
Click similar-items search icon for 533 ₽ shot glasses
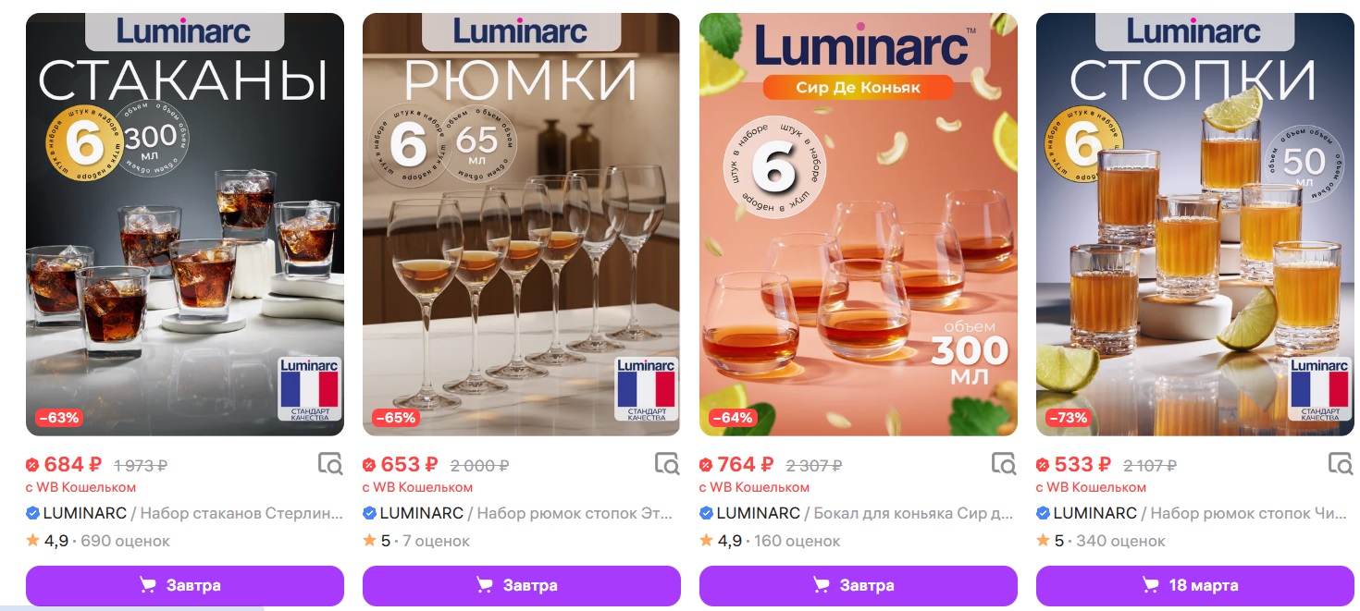point(1340,463)
